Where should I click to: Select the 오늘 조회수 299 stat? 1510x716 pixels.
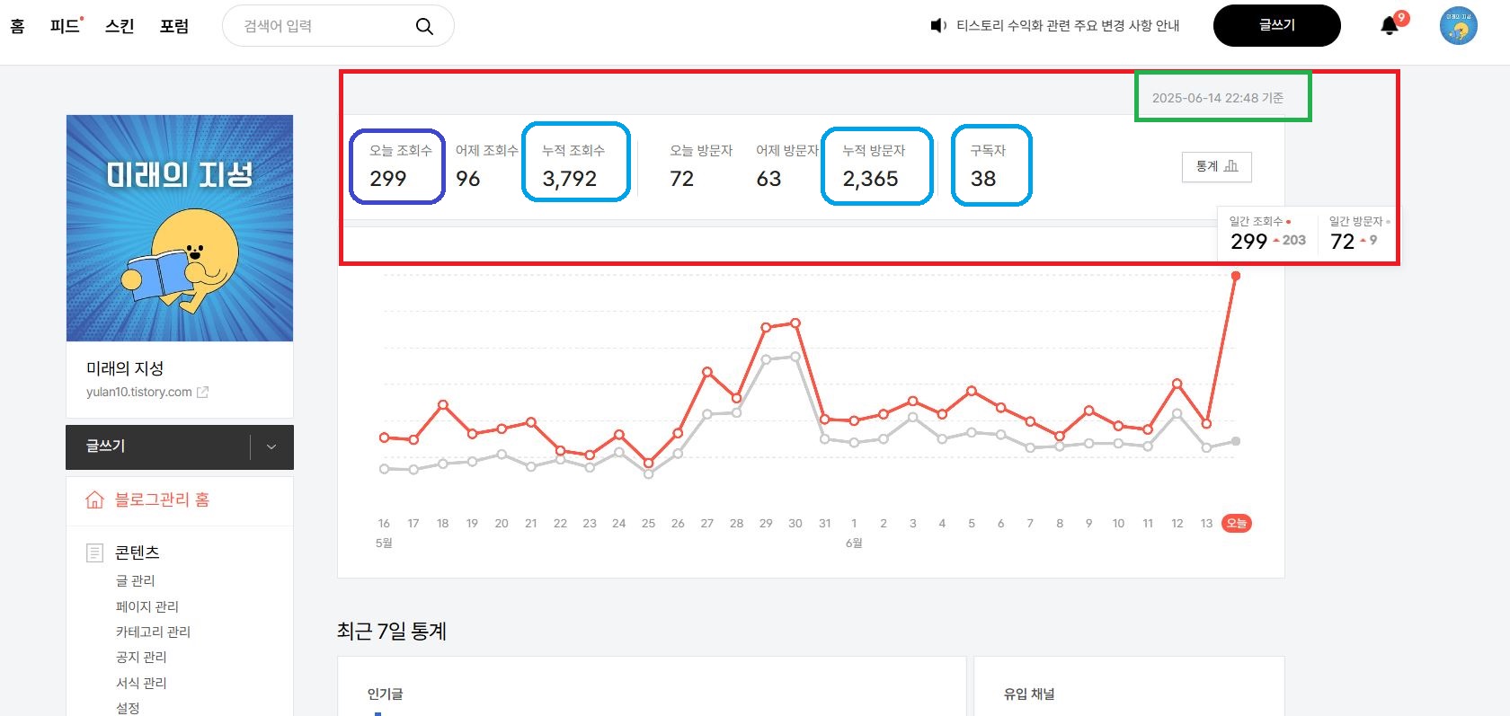pos(400,166)
